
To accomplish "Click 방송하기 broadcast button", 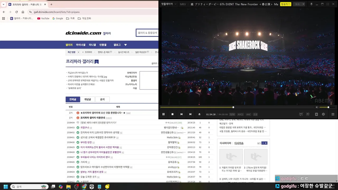I will pyautogui.click(x=285, y=4).
